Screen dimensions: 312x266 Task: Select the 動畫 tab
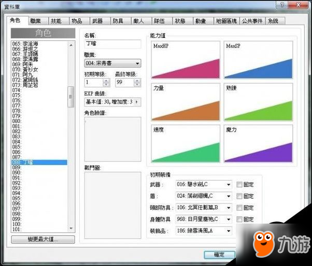[x=203, y=21]
